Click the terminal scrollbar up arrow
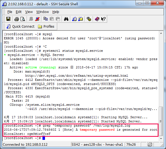Viewport: 166px width, 149px height. (161, 33)
